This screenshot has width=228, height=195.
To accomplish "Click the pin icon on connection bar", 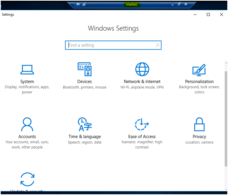I will point(78,4).
